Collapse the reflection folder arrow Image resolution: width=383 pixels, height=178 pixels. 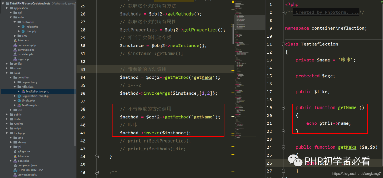pos(15,87)
